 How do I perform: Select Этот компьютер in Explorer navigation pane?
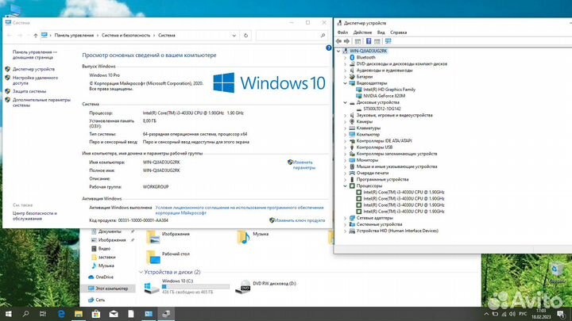tap(108, 289)
